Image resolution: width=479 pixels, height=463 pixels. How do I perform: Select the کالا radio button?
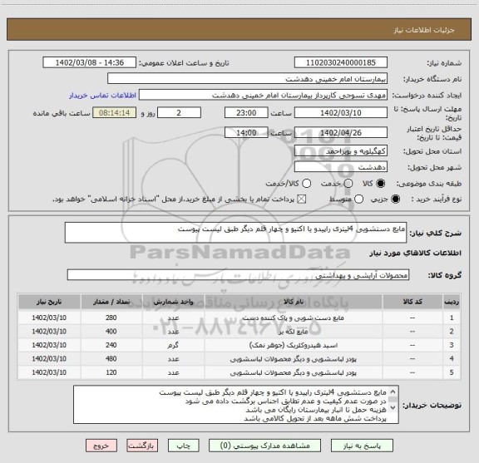tap(381, 183)
